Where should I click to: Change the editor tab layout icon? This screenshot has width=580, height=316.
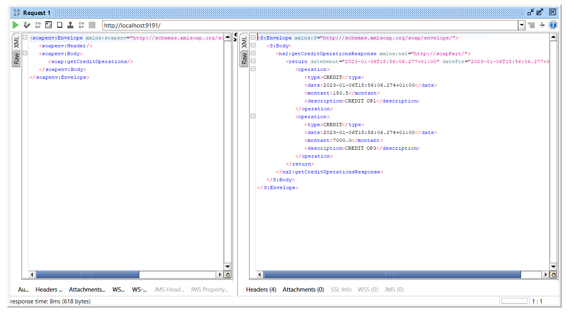pos(532,25)
